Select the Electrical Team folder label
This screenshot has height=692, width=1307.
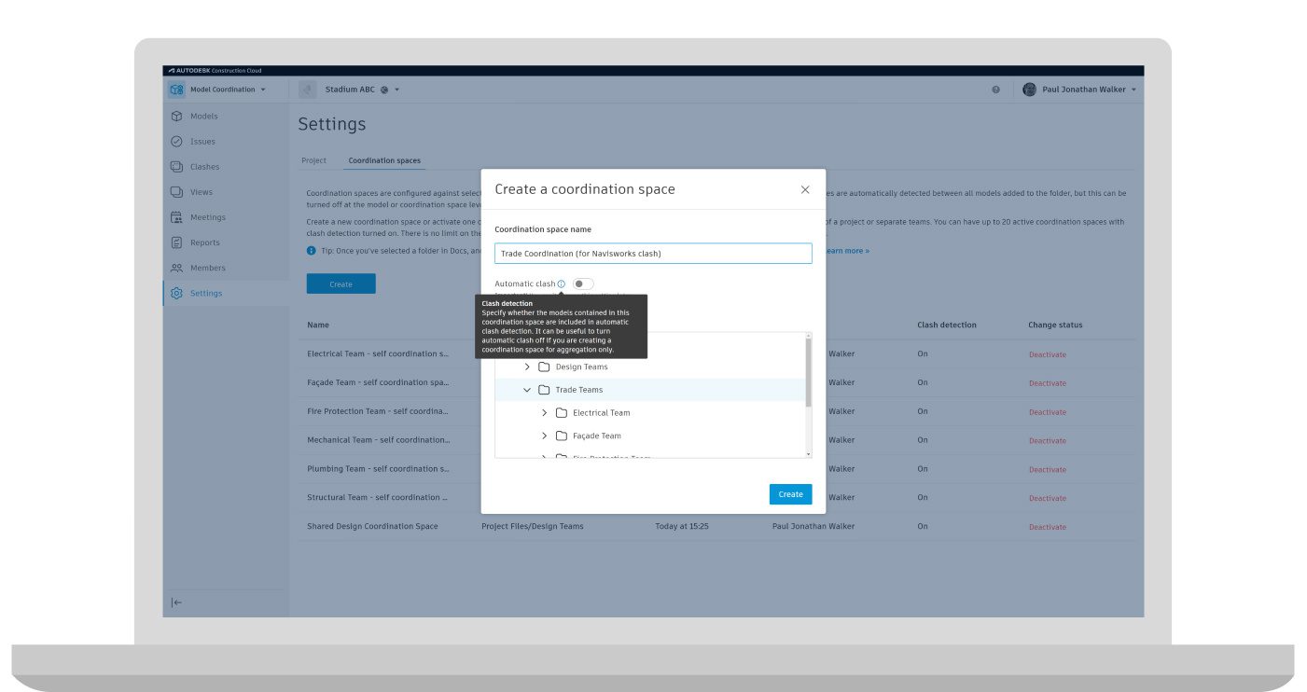(602, 412)
